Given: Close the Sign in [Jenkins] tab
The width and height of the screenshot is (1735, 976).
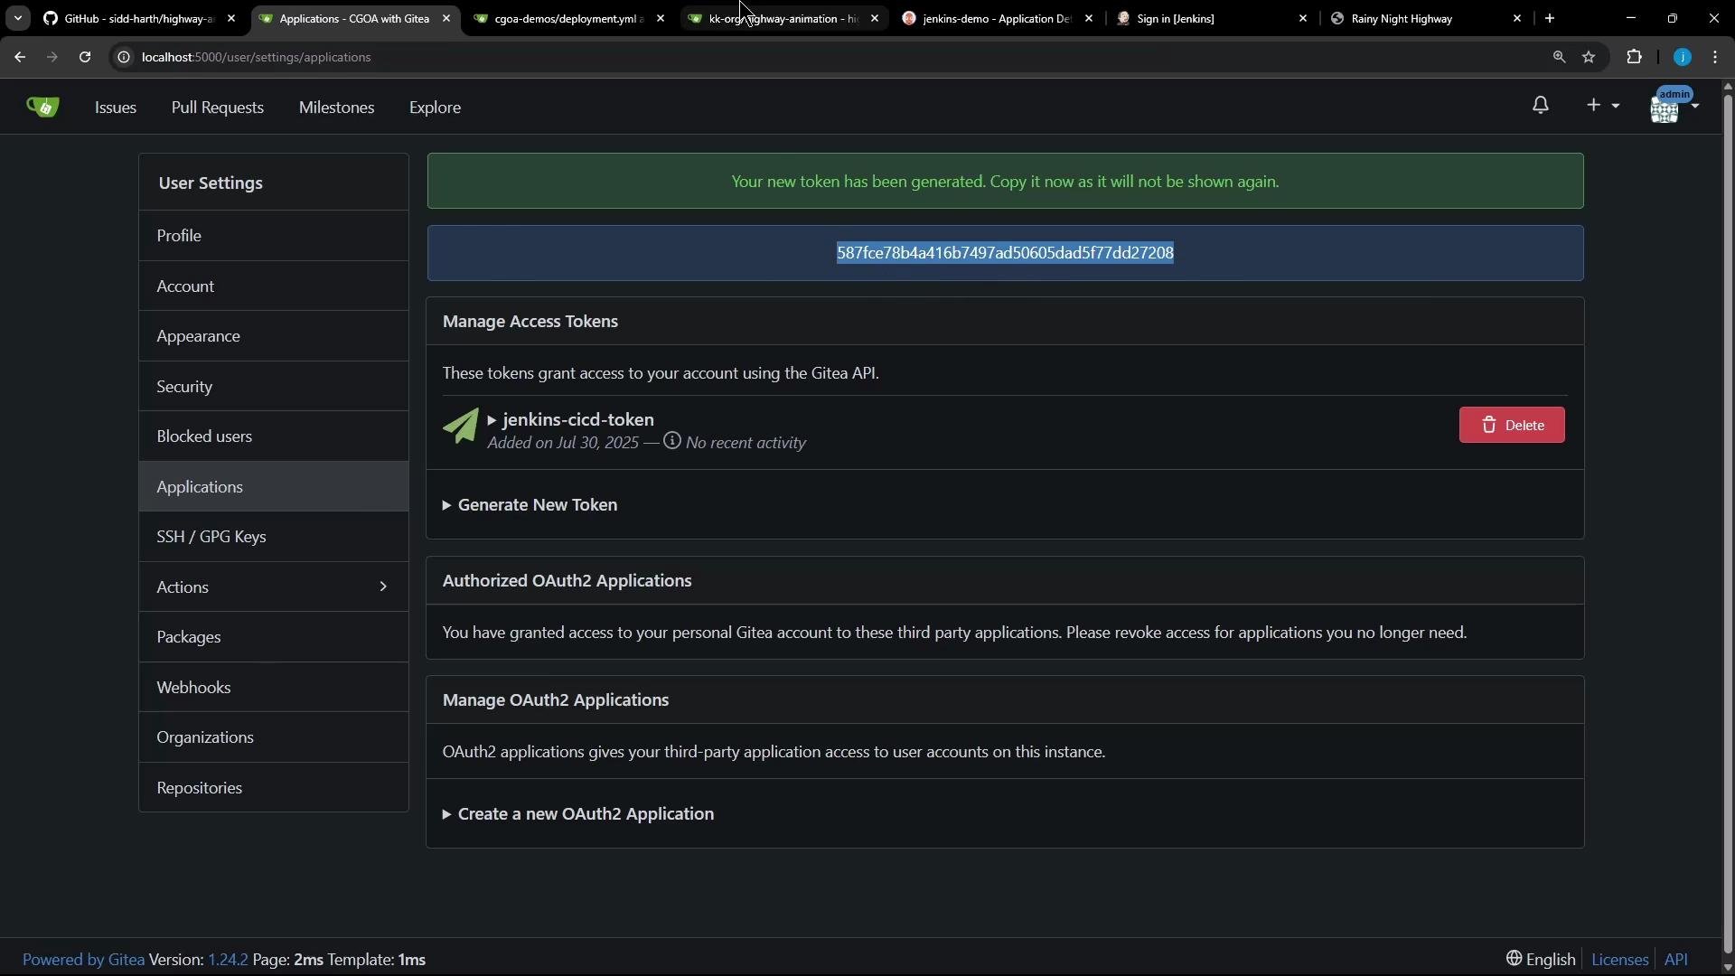Looking at the screenshot, I should coord(1303,18).
